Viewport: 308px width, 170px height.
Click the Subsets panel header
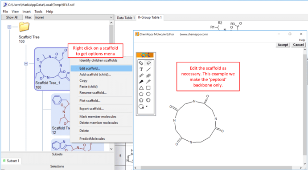click(57, 154)
